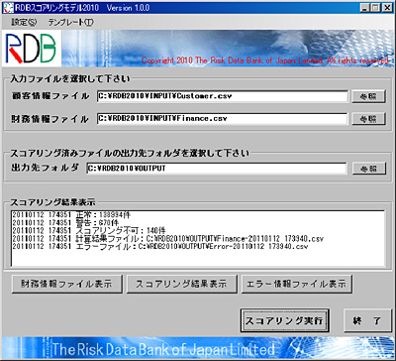
Task: Click the エラー情報ファイル表示 button
Action: (x=296, y=284)
